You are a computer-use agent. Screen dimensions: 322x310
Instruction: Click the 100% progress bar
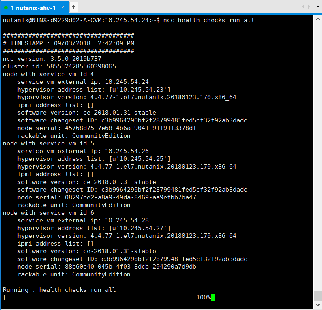pos(107,297)
